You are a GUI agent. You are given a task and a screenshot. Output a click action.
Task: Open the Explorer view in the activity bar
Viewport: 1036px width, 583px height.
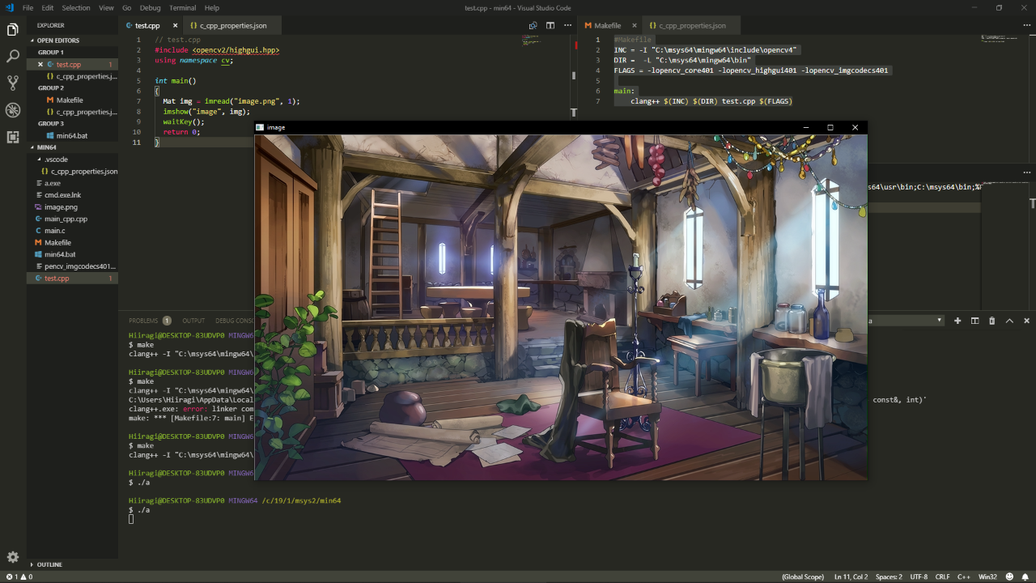[13, 30]
